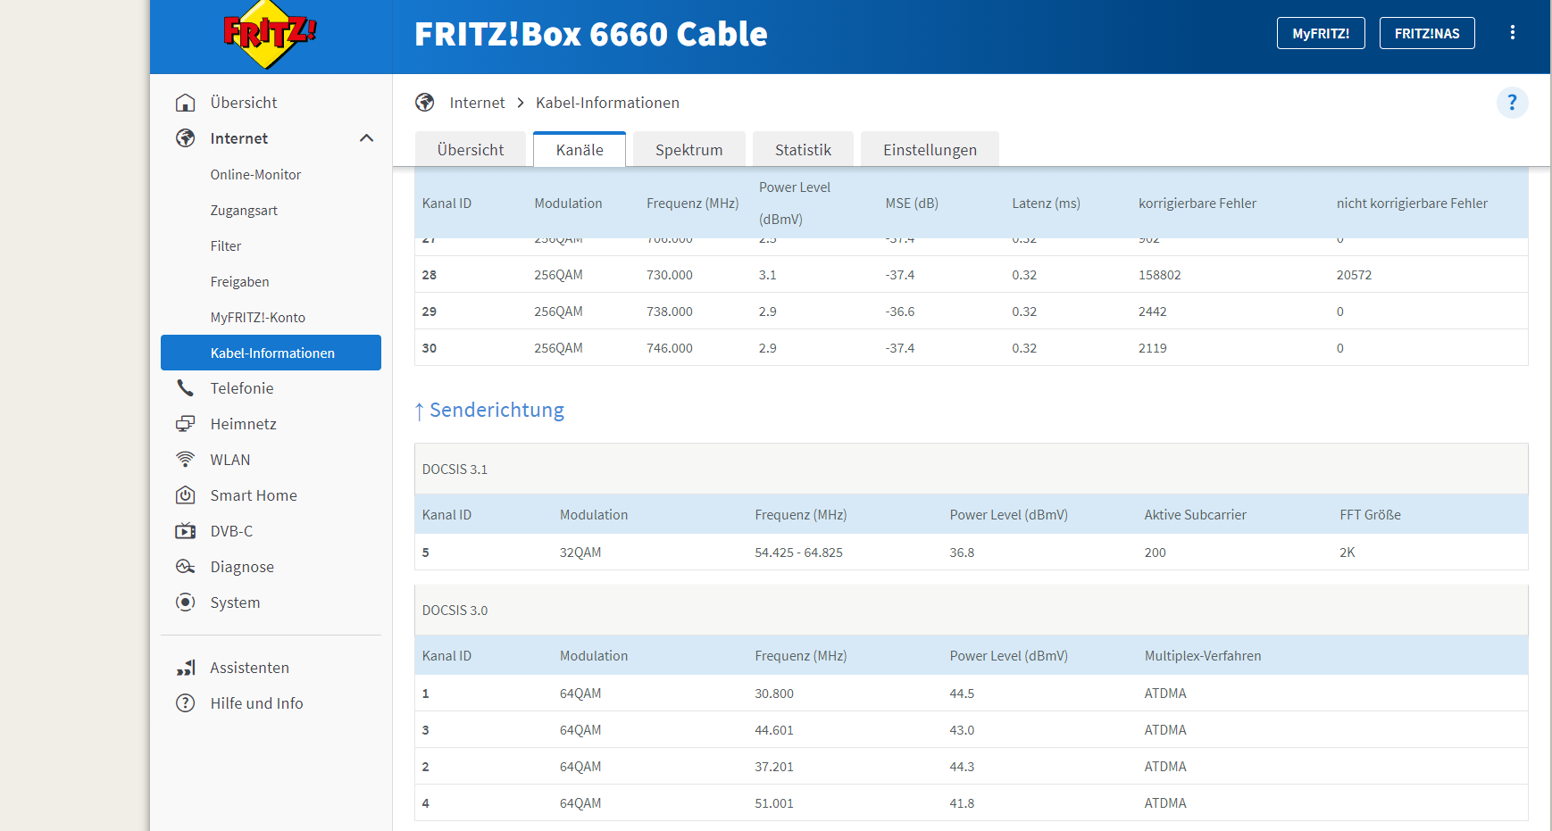Click the DOCSIS 3.0 section header

coord(971,611)
